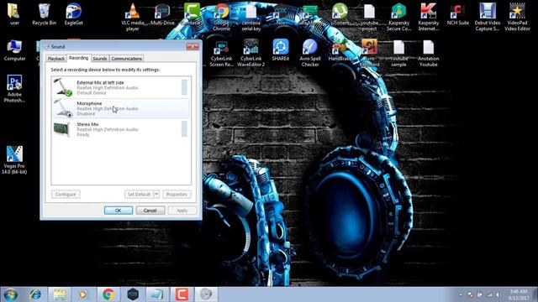Screen dimensions: 538x302
Task: Launch VideoPad Video Editor shortcut
Action: pos(517,17)
